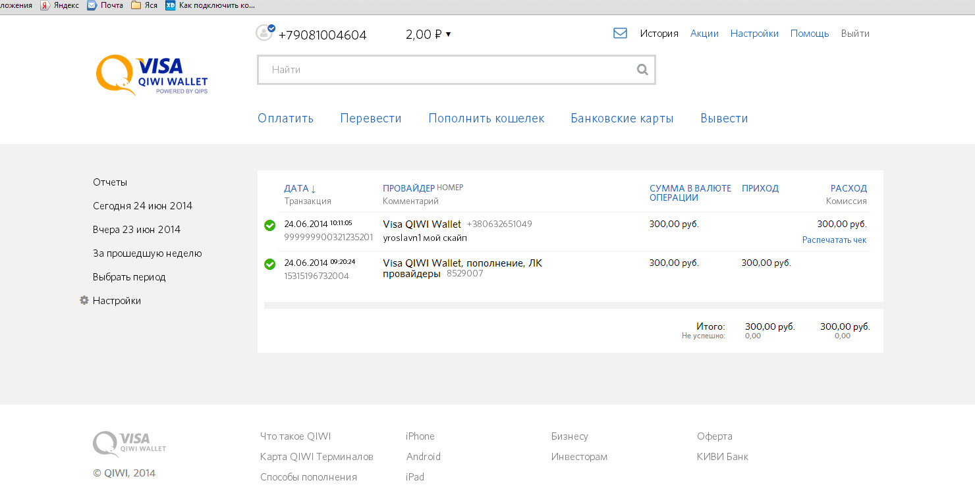The width and height of the screenshot is (975, 491).
Task: Click the ПРОВАЙДЕР column header
Action: [408, 188]
